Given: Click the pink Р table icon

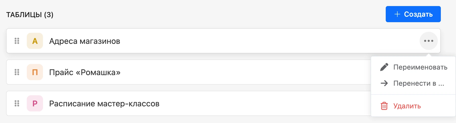Looking at the screenshot, I should pos(35,103).
